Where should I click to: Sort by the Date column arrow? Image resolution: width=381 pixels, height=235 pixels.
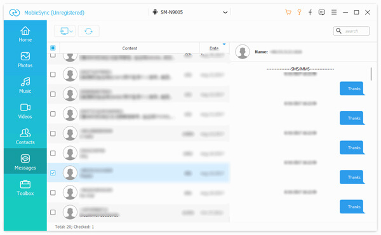[224, 44]
